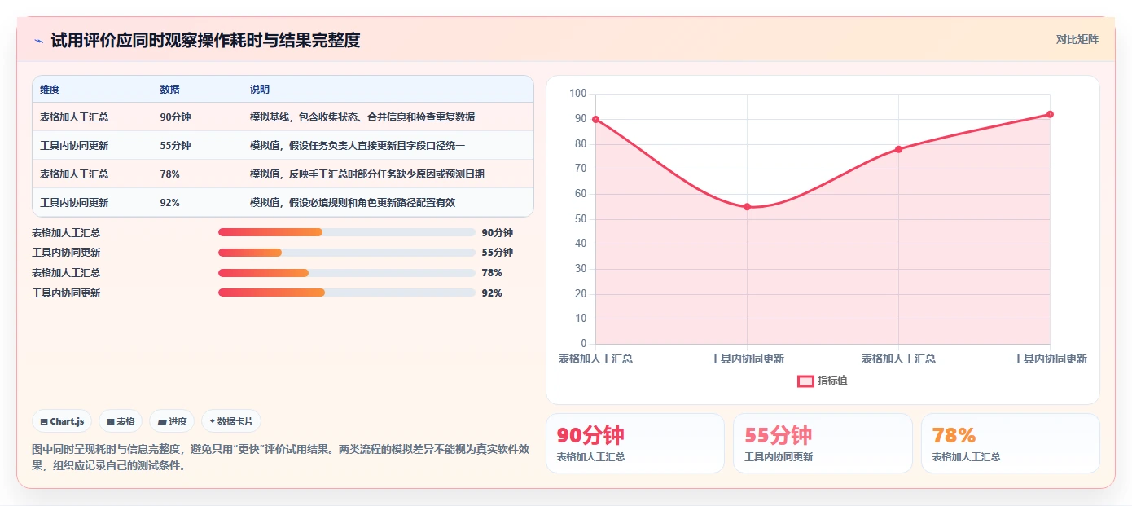Click the 0 label on the y-axis
1132x506 pixels.
583,344
